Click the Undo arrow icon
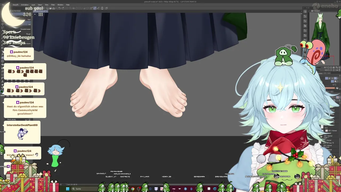The height and width of the screenshot is (192, 341). pyautogui.click(x=60, y=8)
